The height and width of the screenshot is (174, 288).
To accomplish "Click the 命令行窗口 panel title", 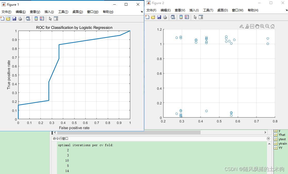I will (60, 139).
